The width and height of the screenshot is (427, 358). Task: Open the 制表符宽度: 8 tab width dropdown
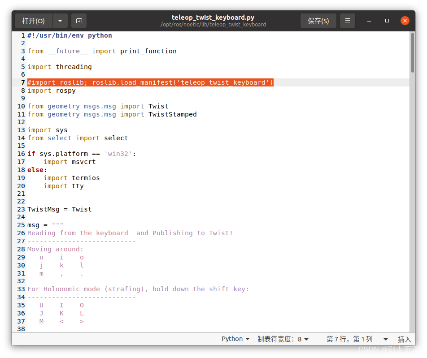click(x=283, y=339)
